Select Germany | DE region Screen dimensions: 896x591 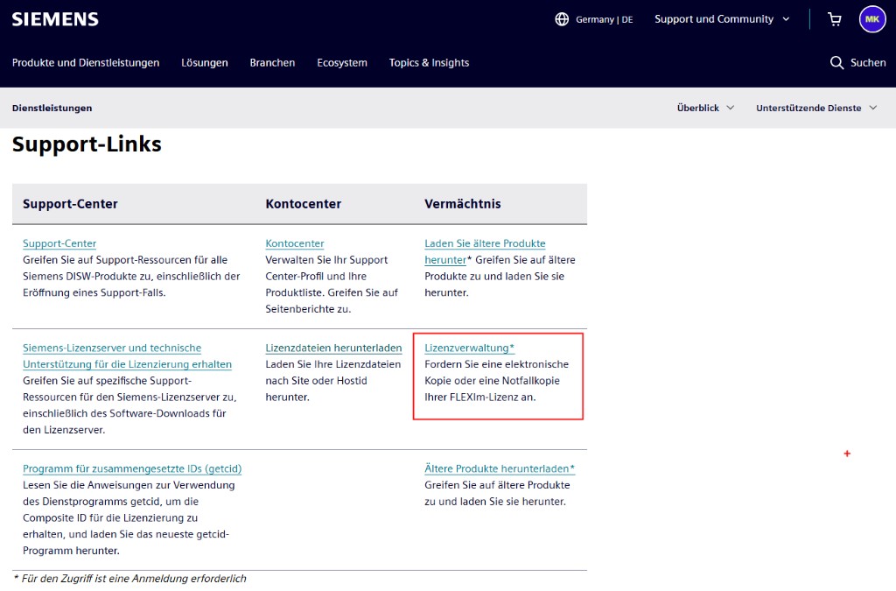604,19
